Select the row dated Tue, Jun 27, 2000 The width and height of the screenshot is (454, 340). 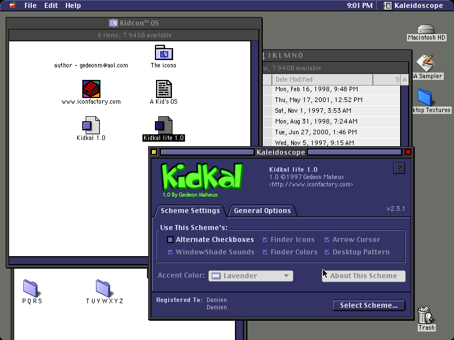coord(331,132)
